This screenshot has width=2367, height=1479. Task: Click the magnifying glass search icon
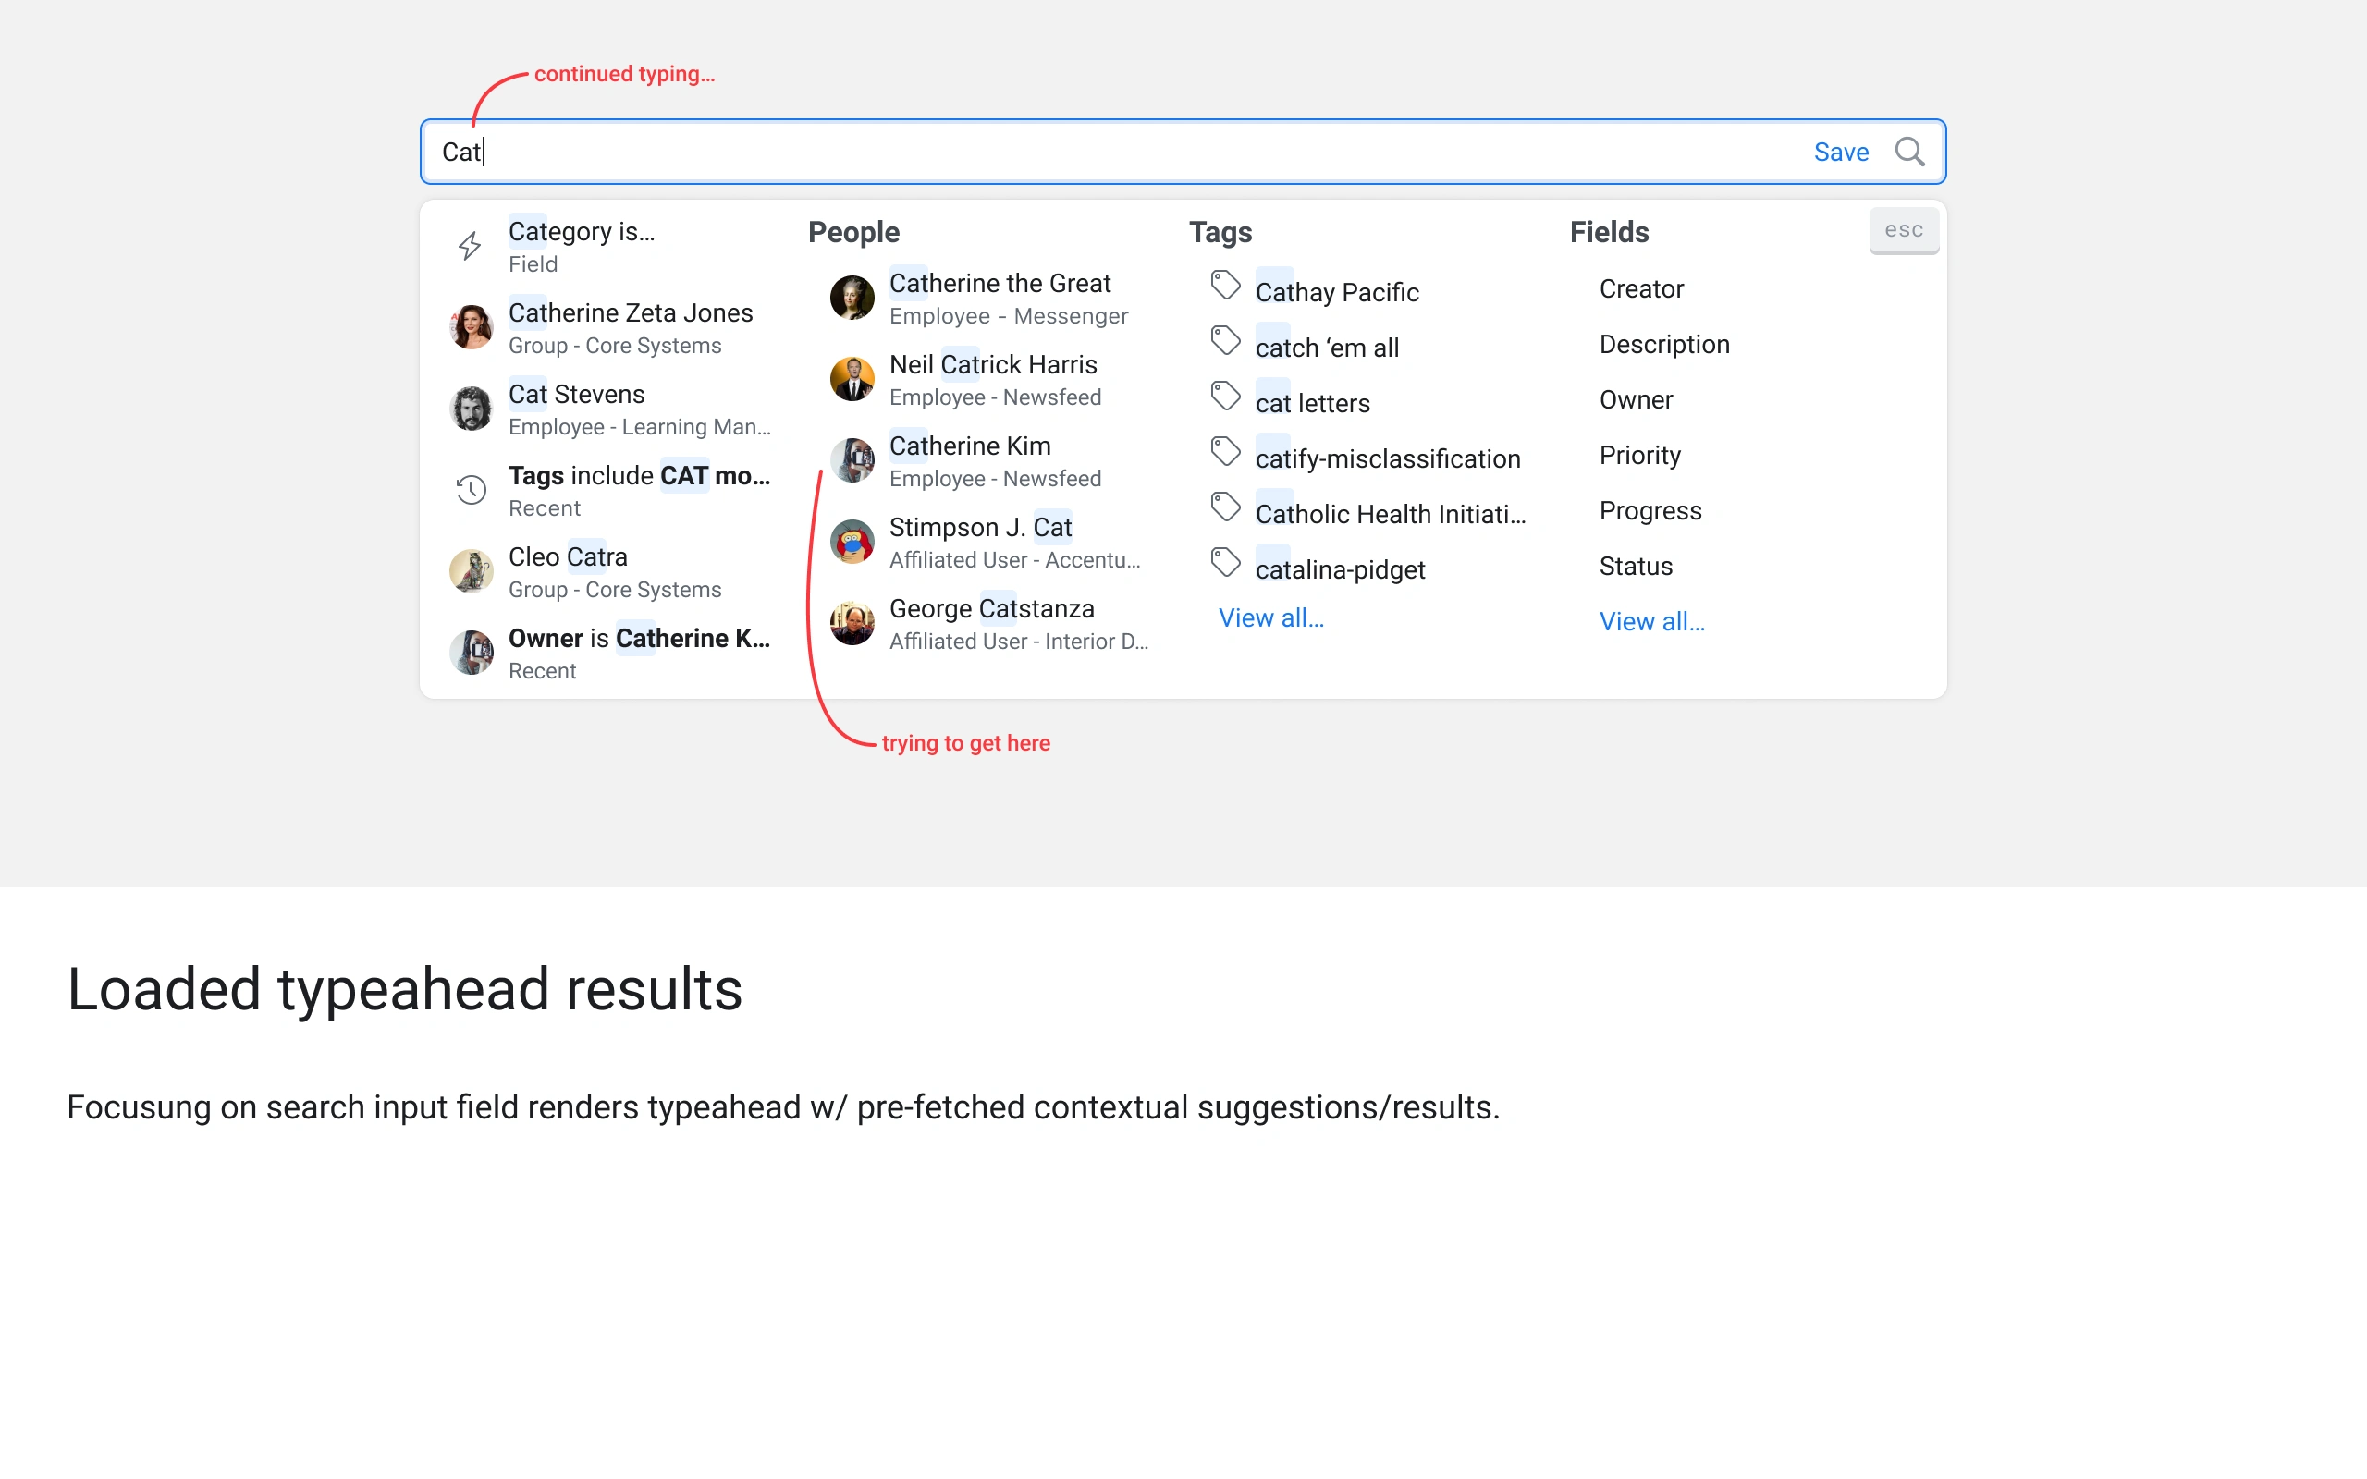pyautogui.click(x=1908, y=152)
